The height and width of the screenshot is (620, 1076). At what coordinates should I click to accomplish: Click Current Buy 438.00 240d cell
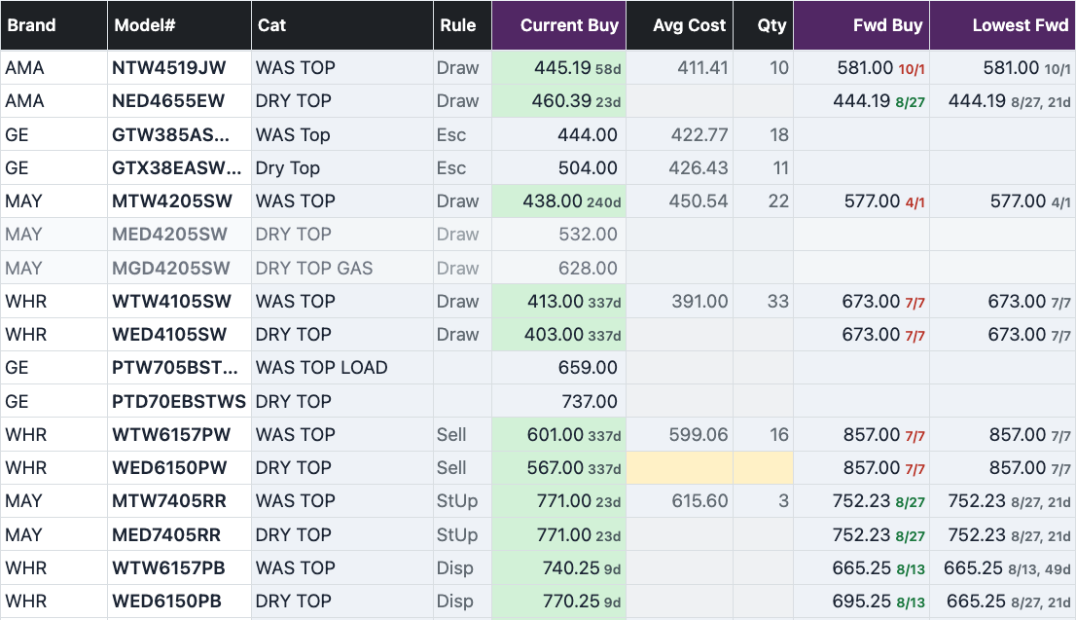pyautogui.click(x=558, y=201)
